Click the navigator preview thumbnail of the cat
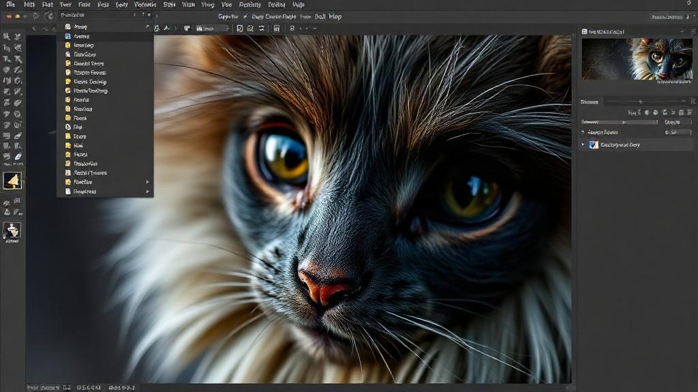 tap(637, 59)
